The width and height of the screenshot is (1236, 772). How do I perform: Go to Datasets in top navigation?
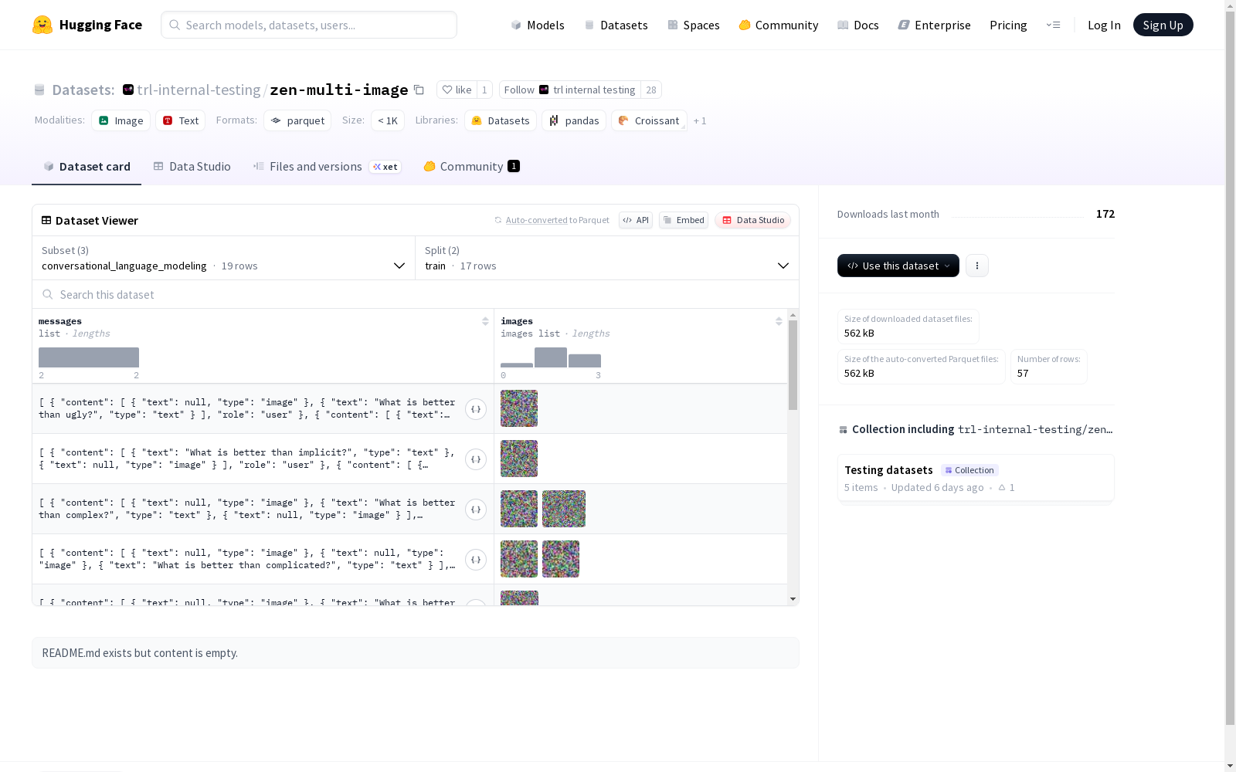(x=616, y=25)
